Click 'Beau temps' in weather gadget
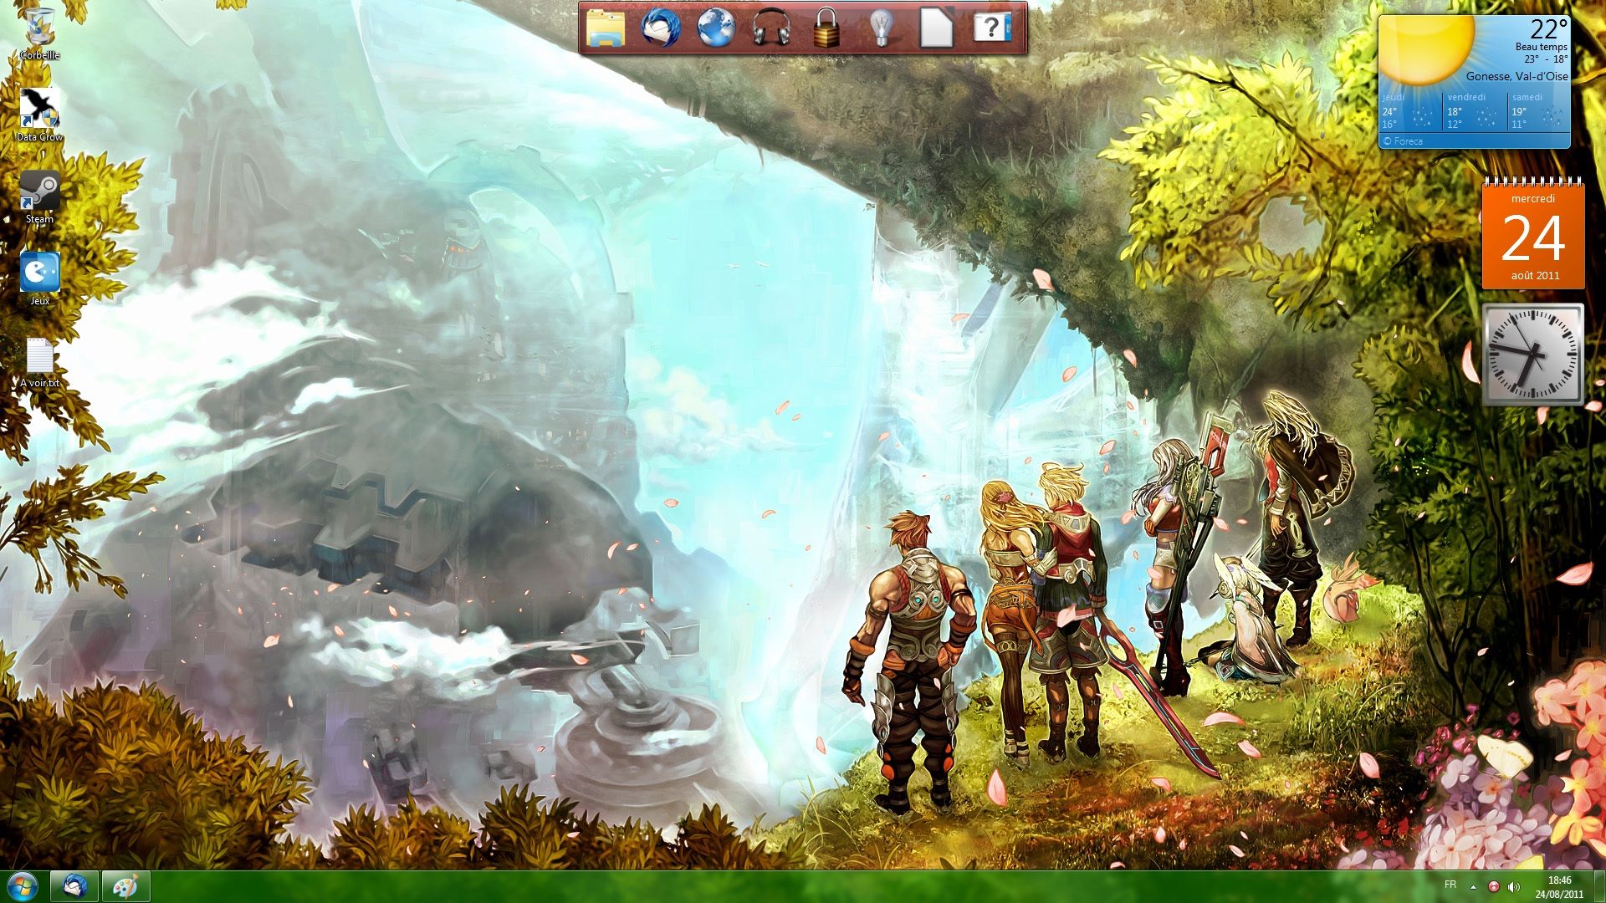1606x903 pixels. click(x=1541, y=47)
